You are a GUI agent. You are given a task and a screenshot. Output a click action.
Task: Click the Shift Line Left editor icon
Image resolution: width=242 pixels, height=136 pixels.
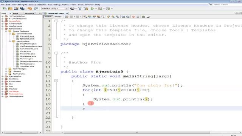tap(123, 17)
